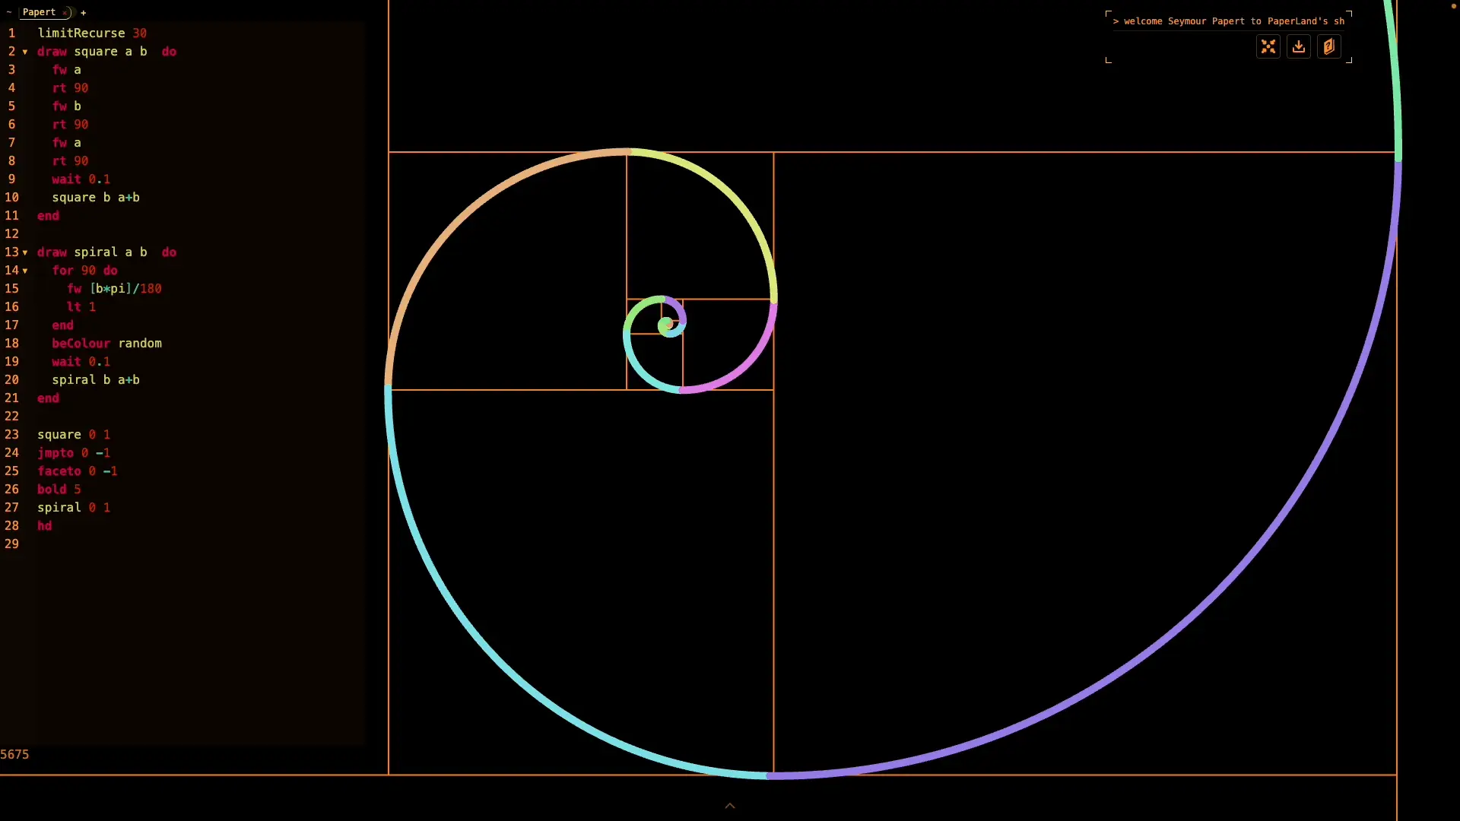Click the beColour keyword on line 18

(81, 344)
